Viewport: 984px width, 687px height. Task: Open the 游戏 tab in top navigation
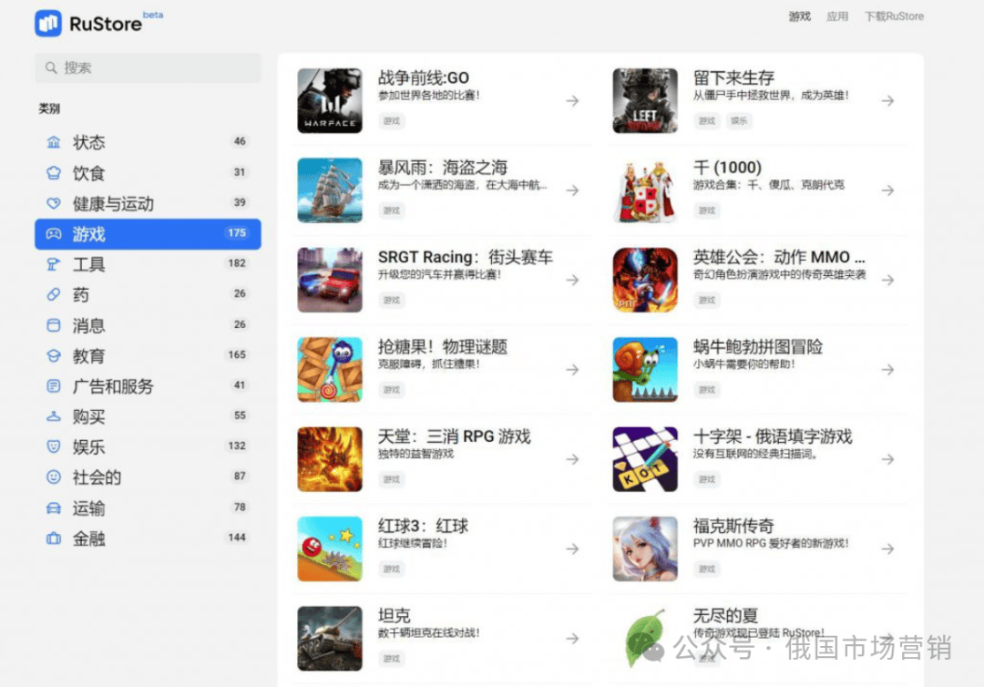click(800, 16)
